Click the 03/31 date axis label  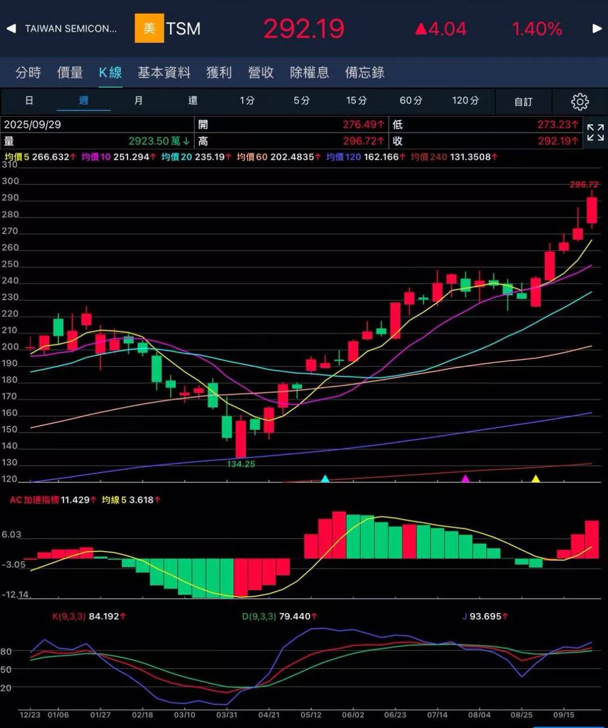[x=227, y=714]
